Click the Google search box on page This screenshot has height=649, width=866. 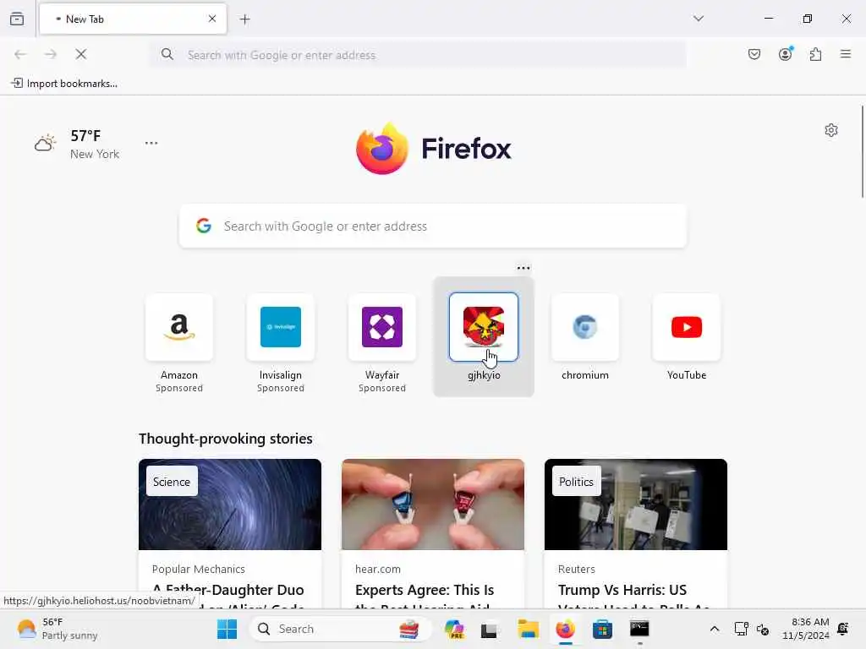click(433, 226)
